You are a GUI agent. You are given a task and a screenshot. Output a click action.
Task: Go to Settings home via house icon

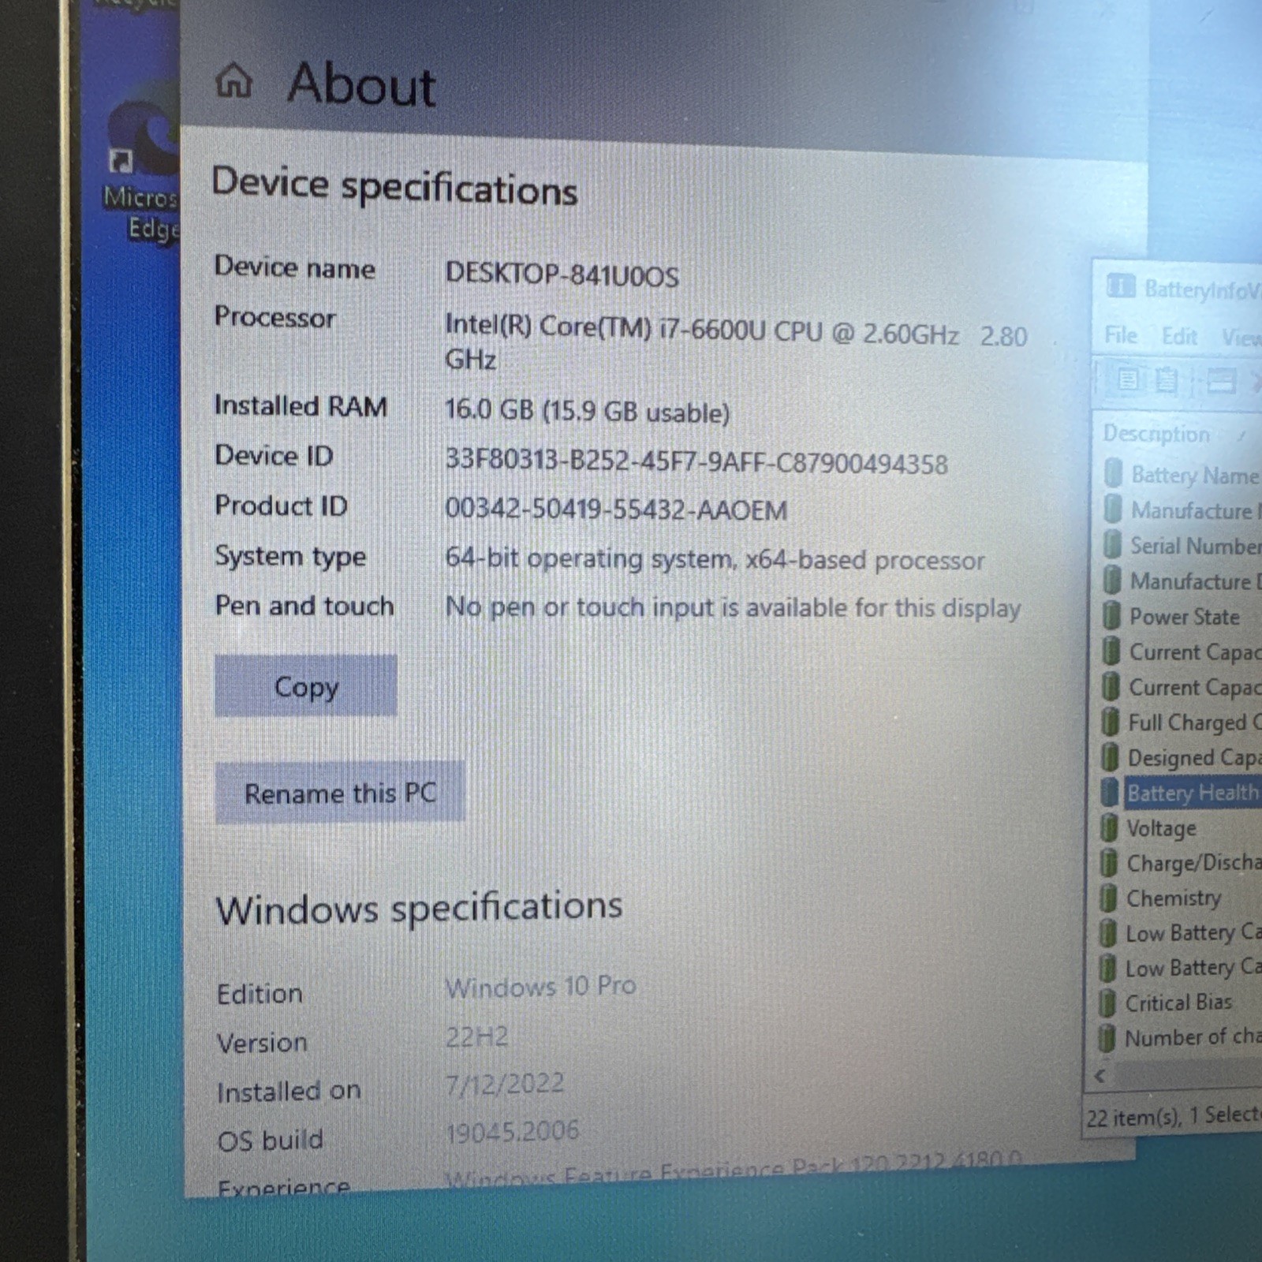coord(233,81)
